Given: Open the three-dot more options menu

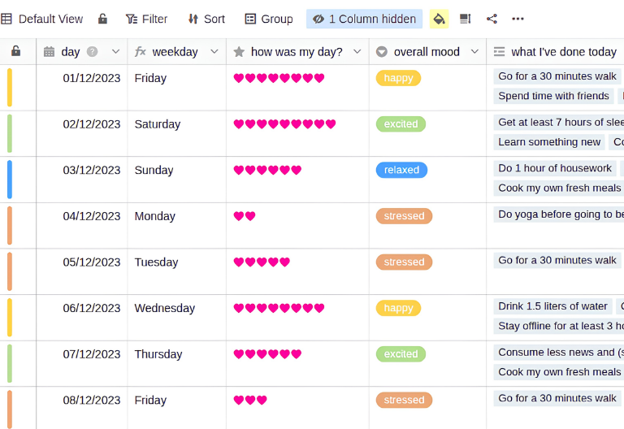Looking at the screenshot, I should click(x=518, y=19).
